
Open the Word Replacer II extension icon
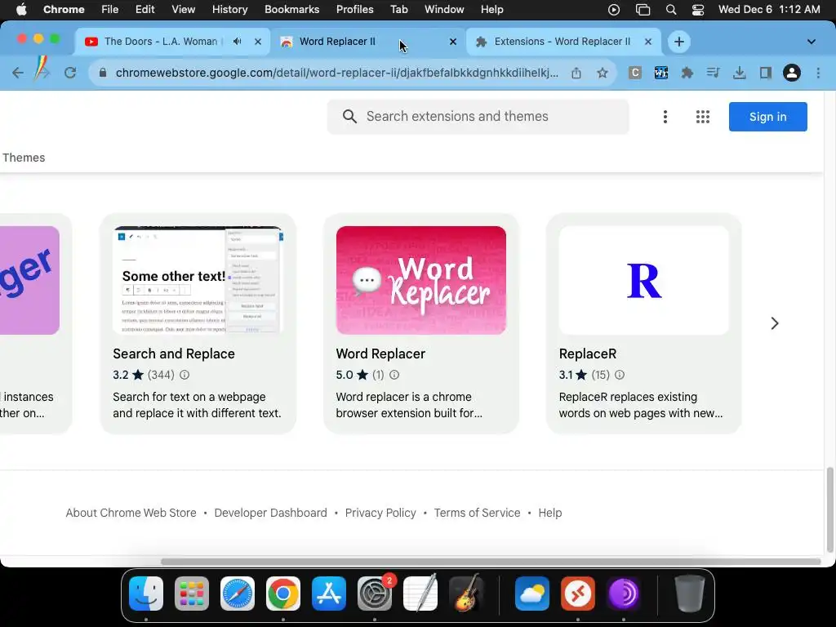(661, 73)
